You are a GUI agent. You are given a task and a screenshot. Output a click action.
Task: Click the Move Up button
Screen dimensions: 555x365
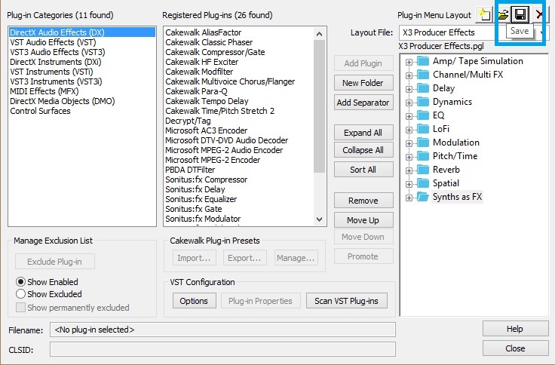tap(363, 220)
